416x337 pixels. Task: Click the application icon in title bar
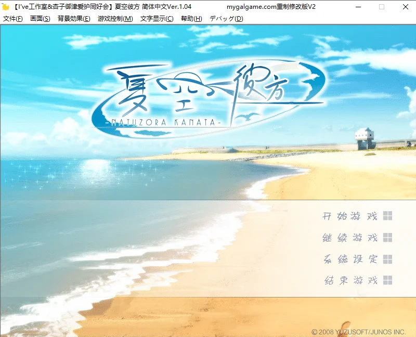click(5, 7)
